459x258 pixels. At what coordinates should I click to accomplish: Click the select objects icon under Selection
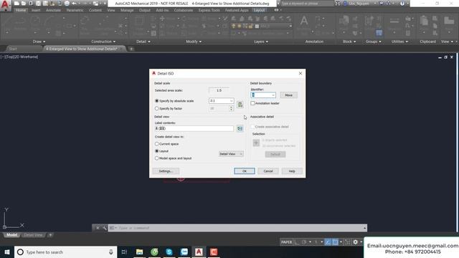[256, 143]
